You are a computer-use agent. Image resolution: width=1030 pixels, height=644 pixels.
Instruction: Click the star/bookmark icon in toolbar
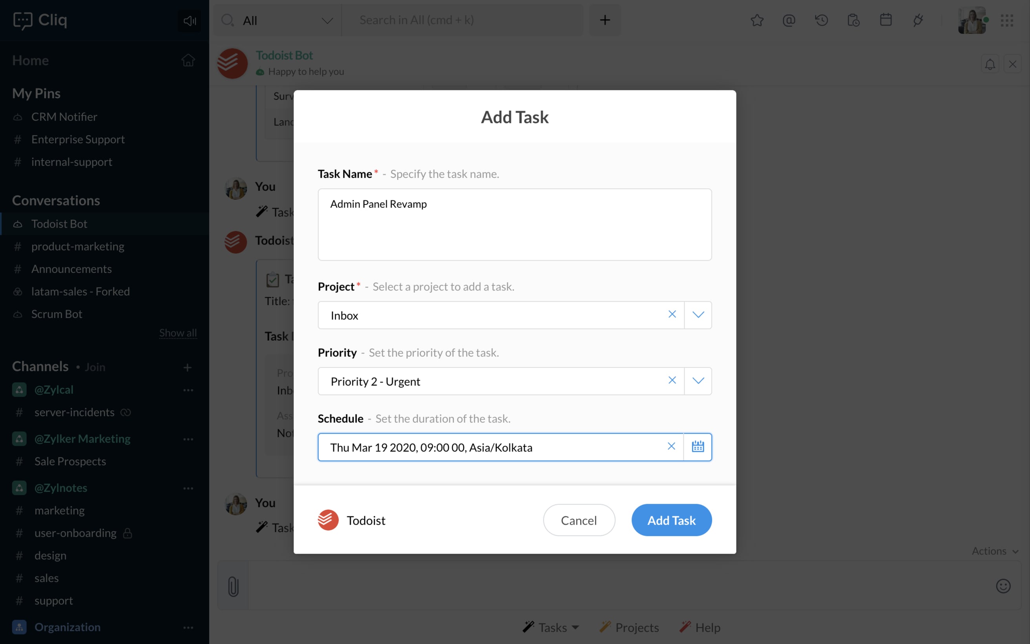(x=756, y=20)
